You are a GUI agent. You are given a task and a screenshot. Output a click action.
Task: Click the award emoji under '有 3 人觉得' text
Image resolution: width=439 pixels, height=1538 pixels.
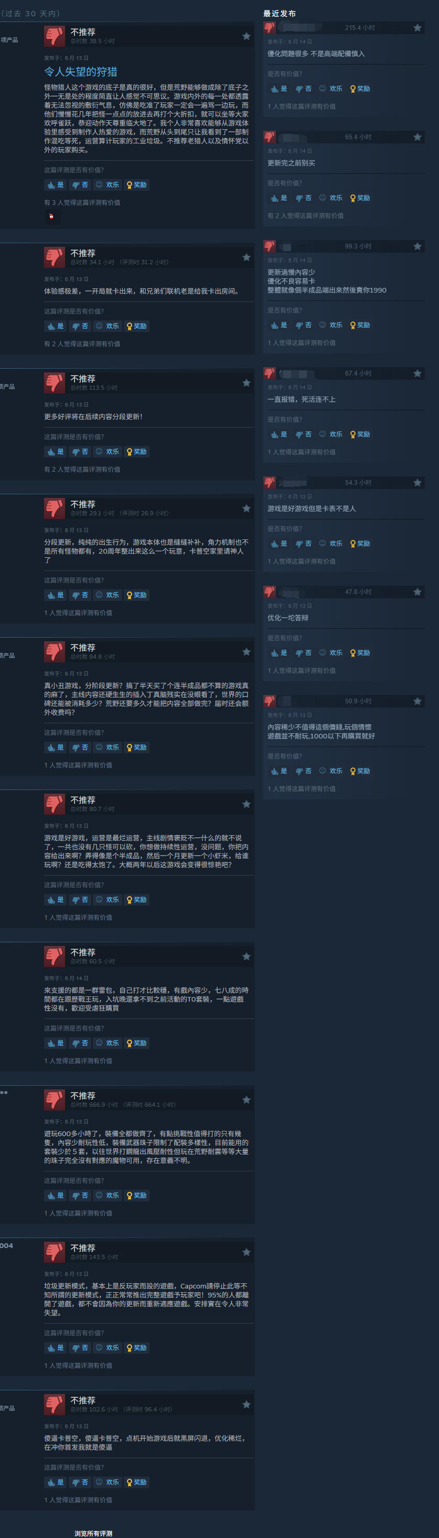pos(51,216)
